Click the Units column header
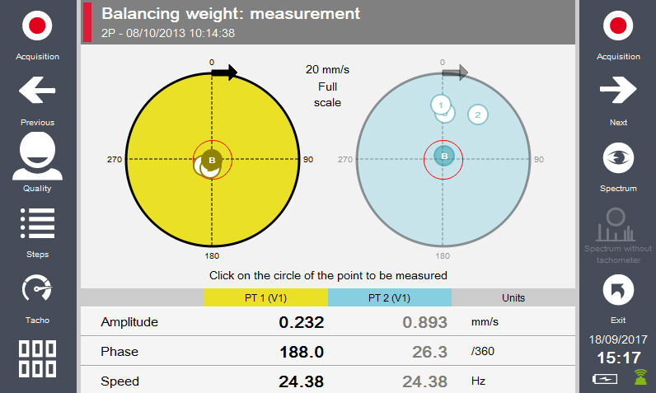The height and width of the screenshot is (393, 656). (513, 297)
